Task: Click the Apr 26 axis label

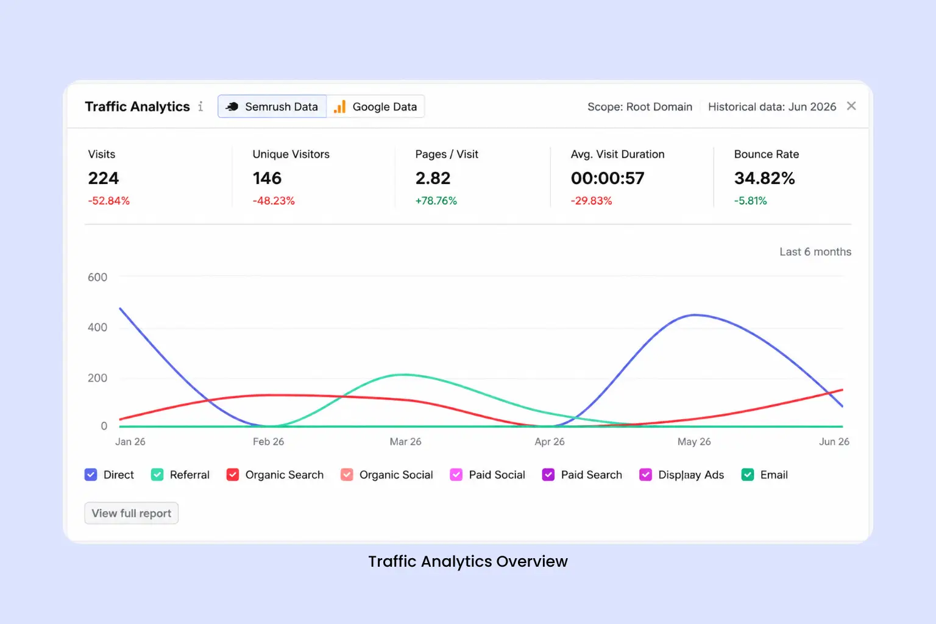Action: (550, 442)
